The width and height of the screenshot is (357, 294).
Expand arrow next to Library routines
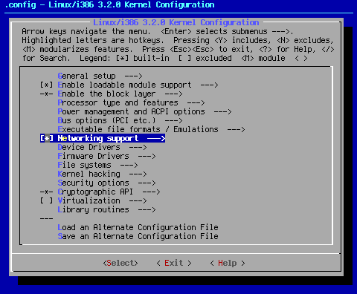point(147,209)
